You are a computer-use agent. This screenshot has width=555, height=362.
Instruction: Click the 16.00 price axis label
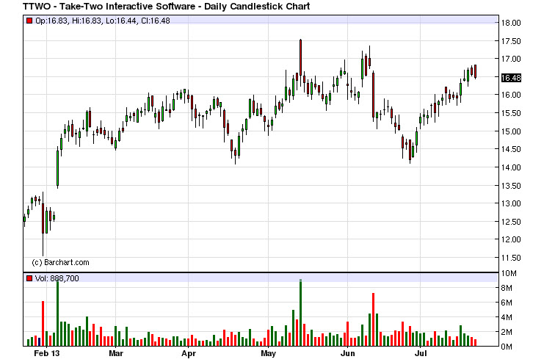coord(511,95)
